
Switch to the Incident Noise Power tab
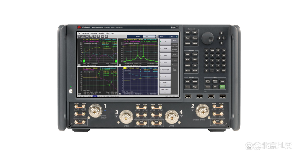pyautogui.click(x=175, y=46)
